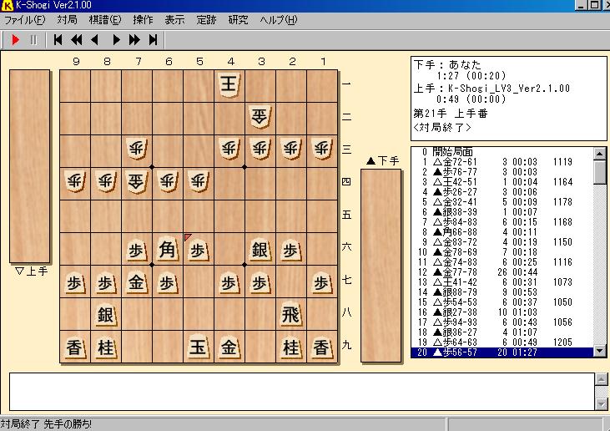Select the 銀 silver piece on row 六
The image size is (610, 431).
pos(260,249)
